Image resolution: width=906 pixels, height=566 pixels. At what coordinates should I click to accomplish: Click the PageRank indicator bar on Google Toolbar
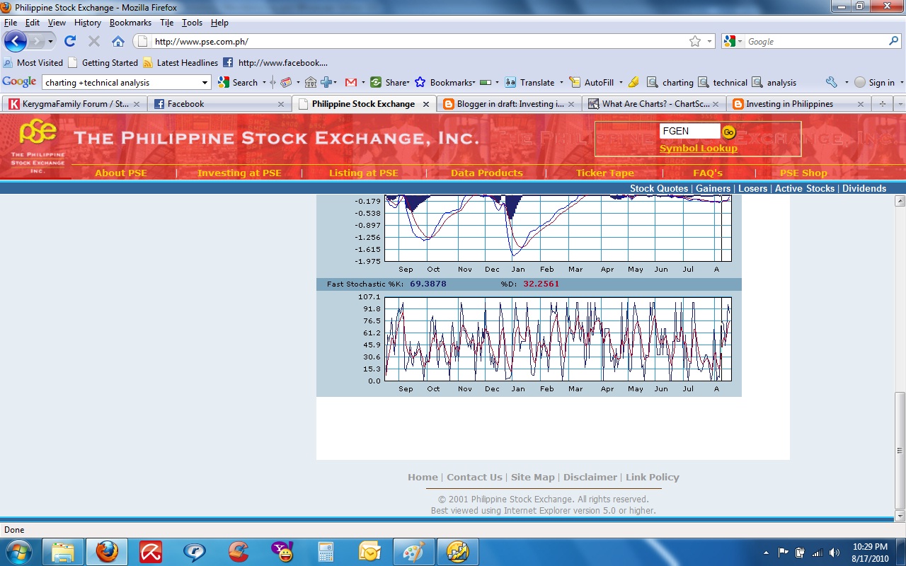tap(485, 82)
